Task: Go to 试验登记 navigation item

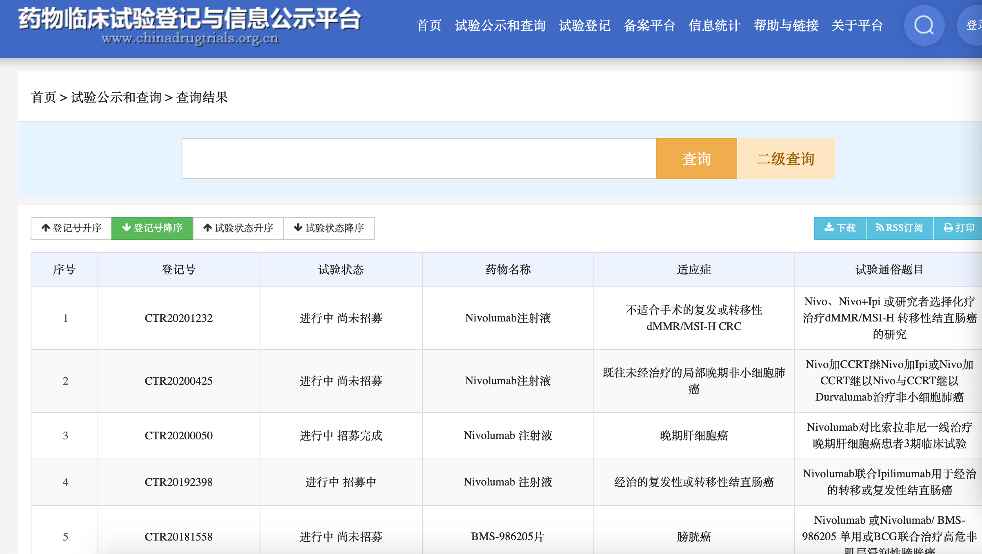Action: tap(584, 26)
